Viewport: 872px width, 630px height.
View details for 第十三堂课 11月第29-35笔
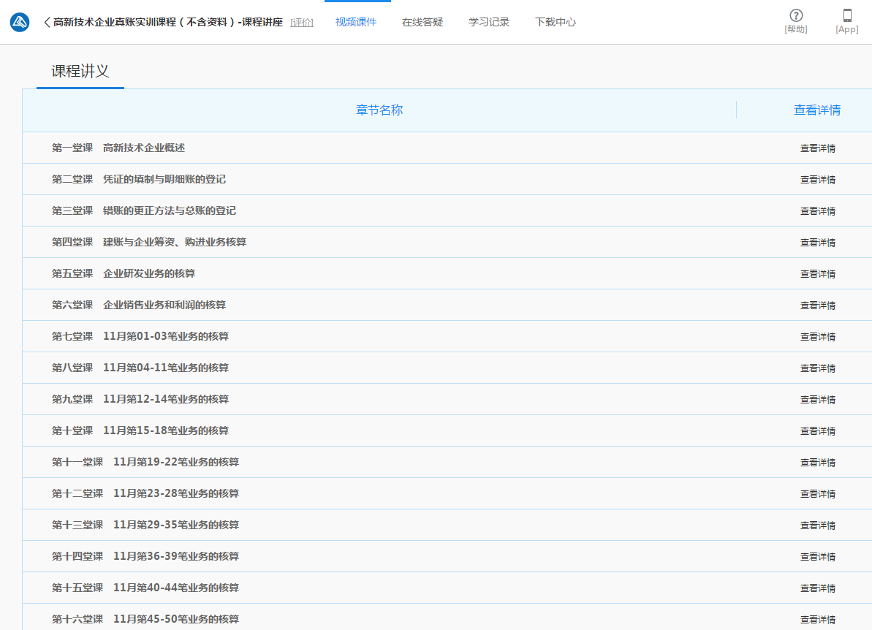817,525
